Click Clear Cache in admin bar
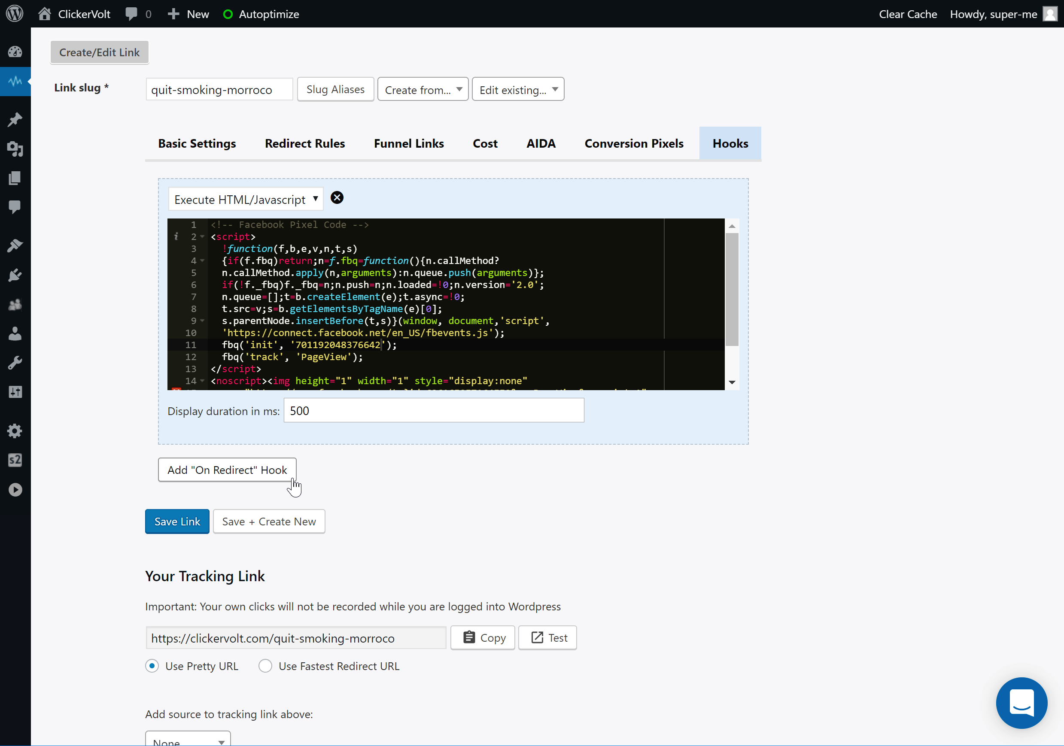 pos(908,14)
